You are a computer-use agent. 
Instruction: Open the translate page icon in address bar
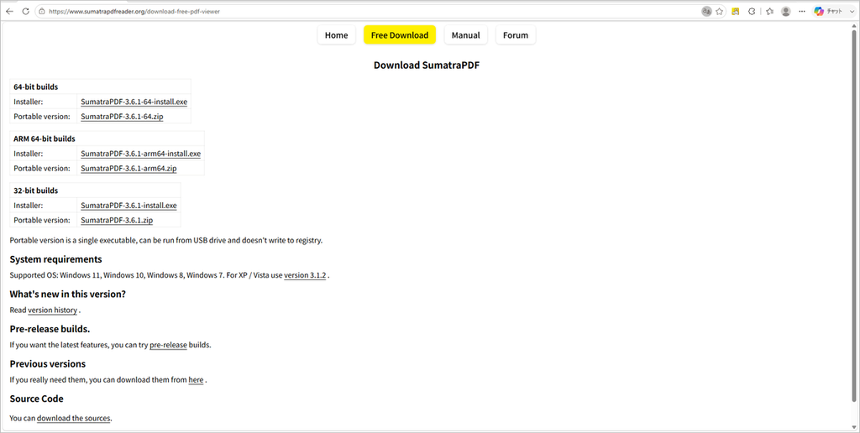click(x=706, y=11)
